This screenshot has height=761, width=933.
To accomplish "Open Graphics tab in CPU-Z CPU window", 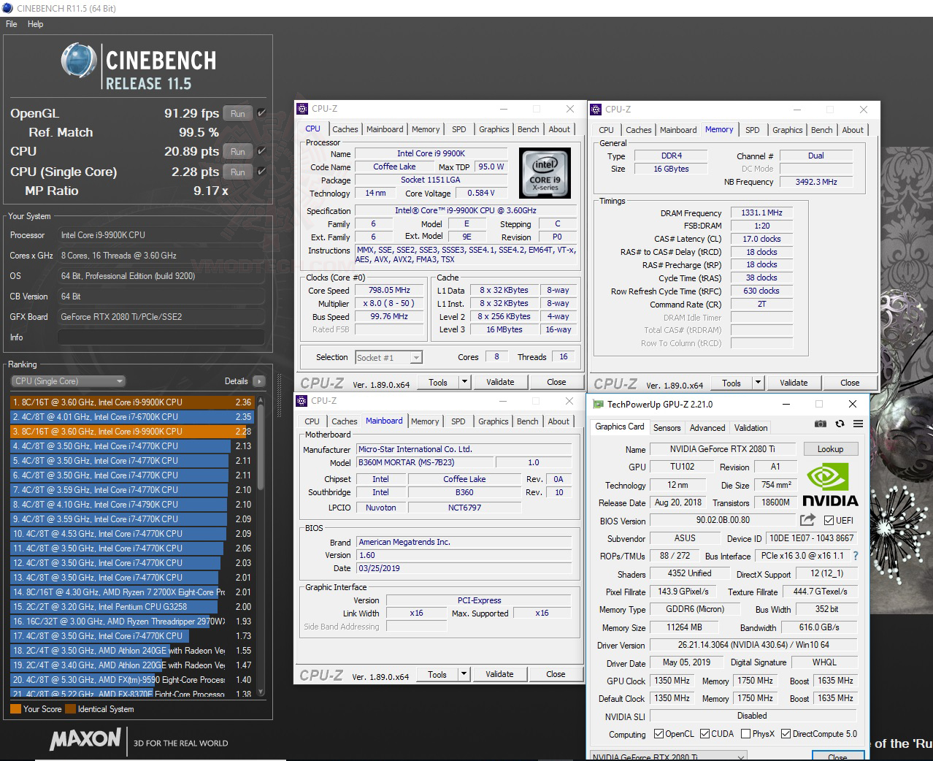I will point(494,129).
